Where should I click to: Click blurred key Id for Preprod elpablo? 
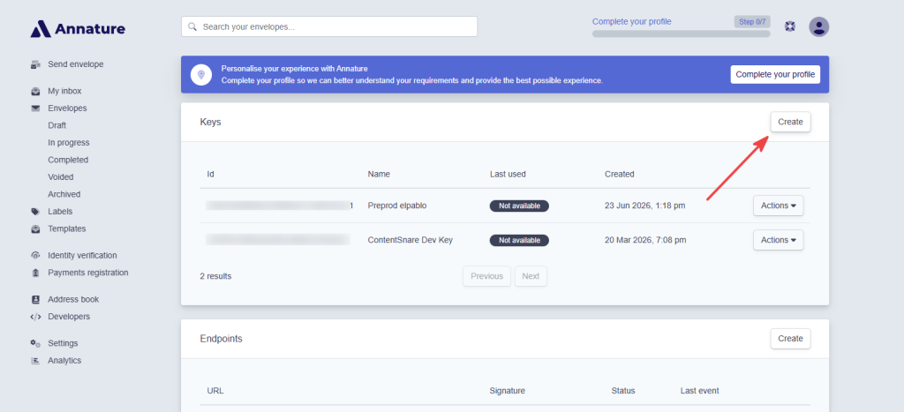tap(280, 206)
